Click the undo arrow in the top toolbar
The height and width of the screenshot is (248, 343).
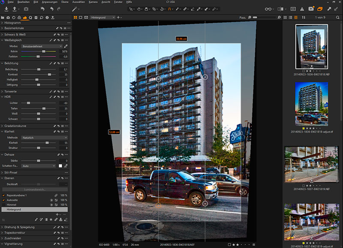click(x=51, y=9)
